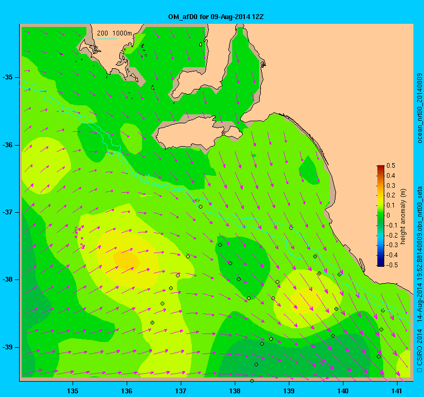Click the '0.2' color bar value
The height and width of the screenshot is (397, 424).
tap(391, 195)
